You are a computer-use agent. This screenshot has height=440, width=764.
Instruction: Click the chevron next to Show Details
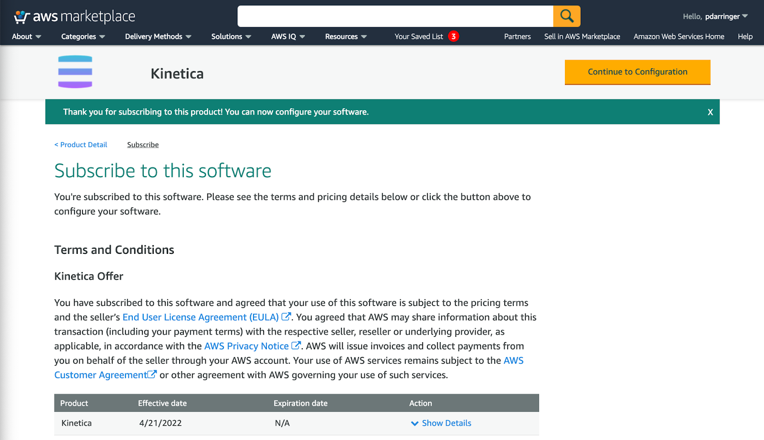coord(414,423)
